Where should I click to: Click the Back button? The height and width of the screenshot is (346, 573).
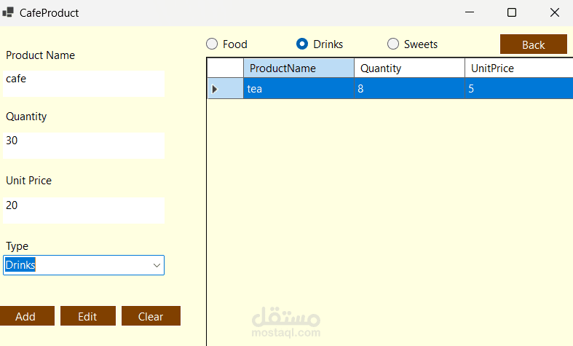533,44
